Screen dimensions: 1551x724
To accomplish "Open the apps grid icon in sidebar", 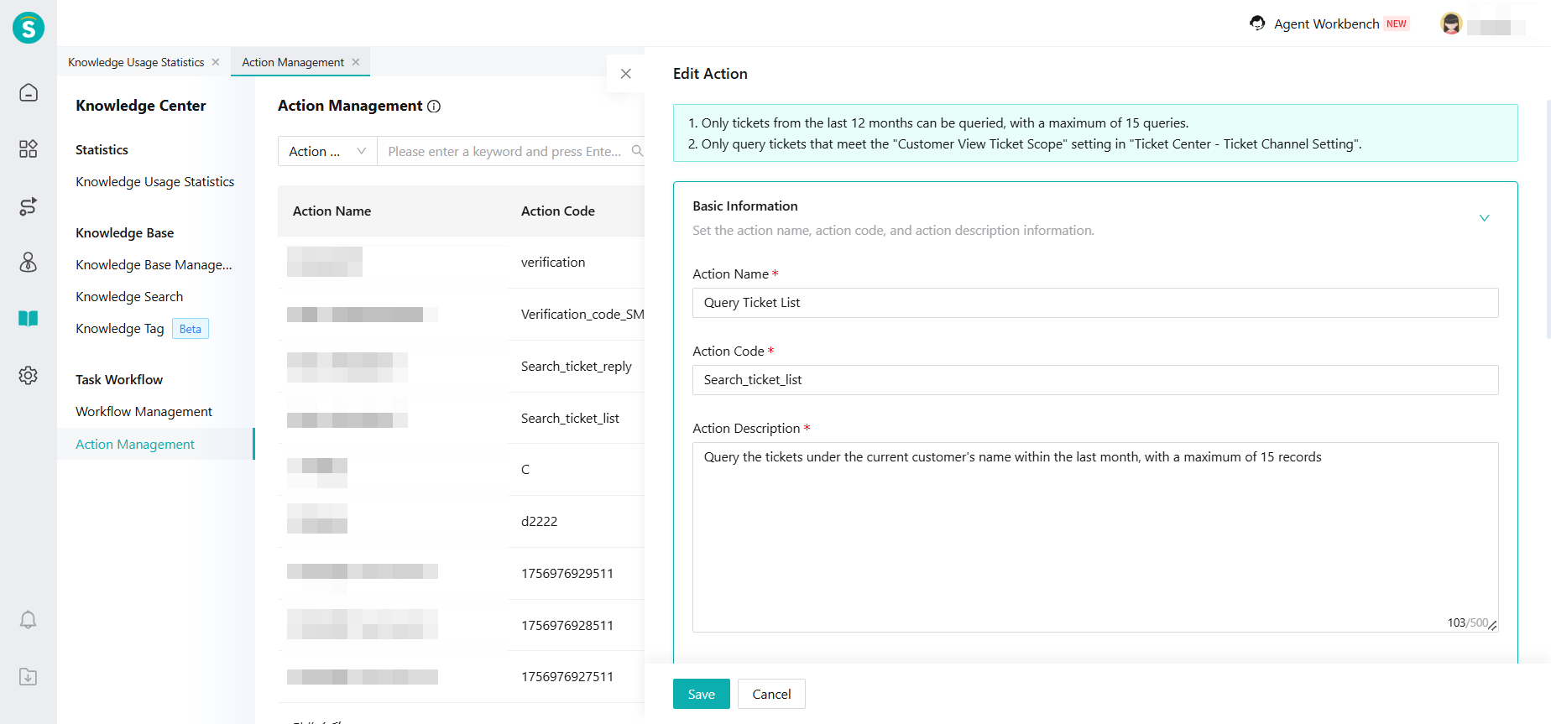I will (x=29, y=148).
